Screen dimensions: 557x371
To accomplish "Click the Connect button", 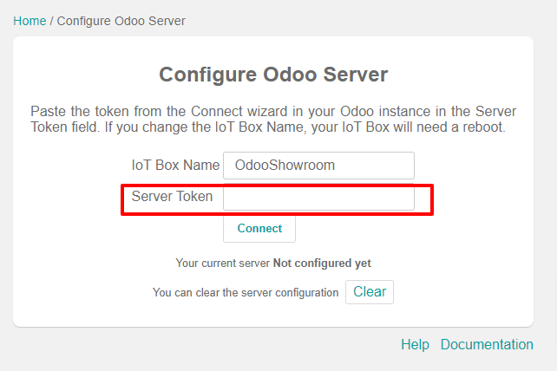I will tap(259, 229).
